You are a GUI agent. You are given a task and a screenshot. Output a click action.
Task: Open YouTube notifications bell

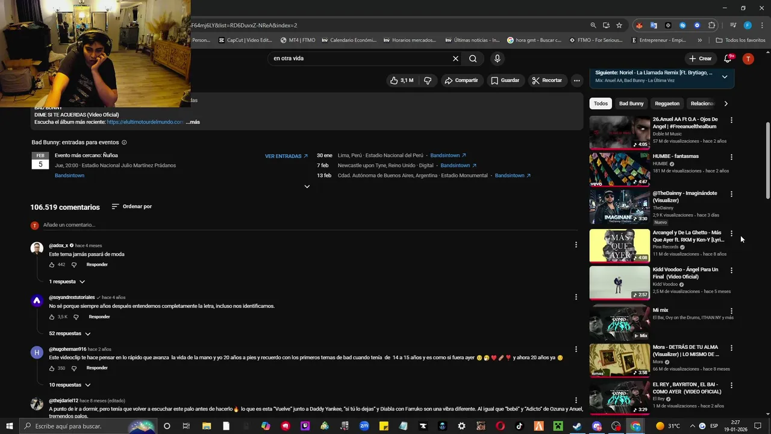[x=728, y=58]
